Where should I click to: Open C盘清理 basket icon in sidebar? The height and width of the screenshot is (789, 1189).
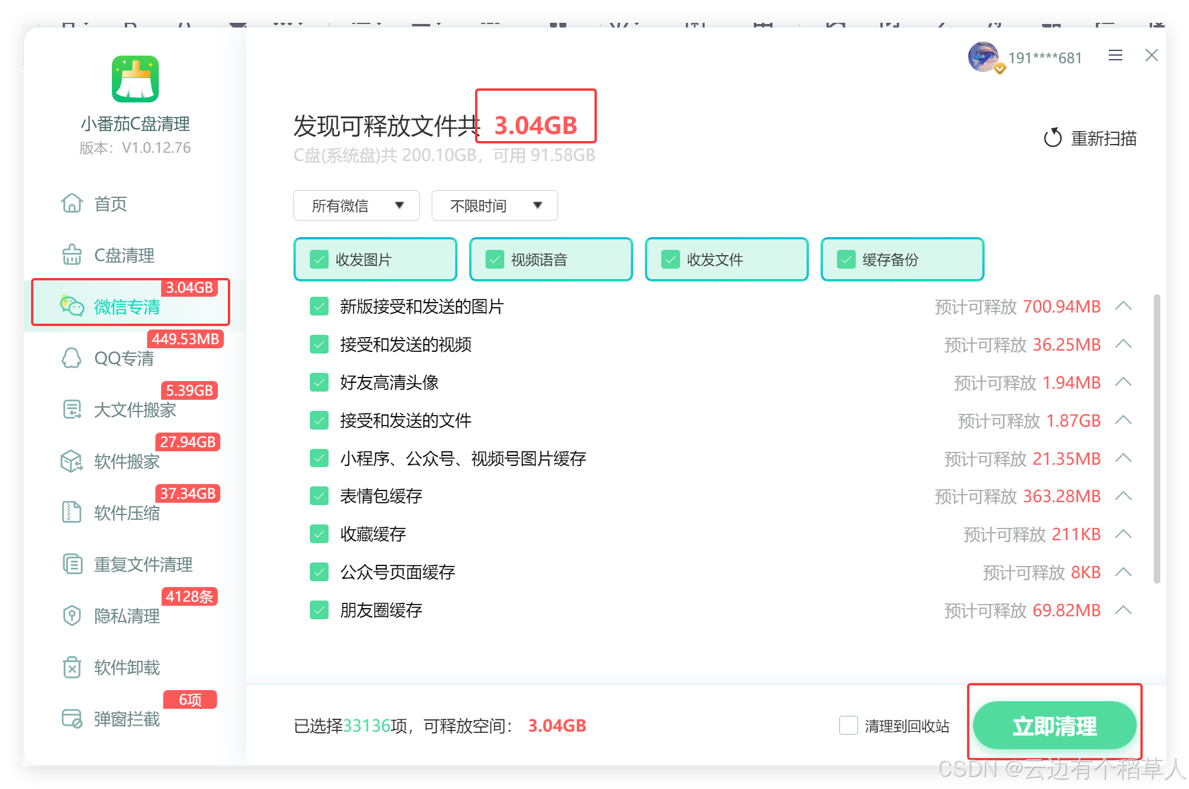pyautogui.click(x=71, y=255)
